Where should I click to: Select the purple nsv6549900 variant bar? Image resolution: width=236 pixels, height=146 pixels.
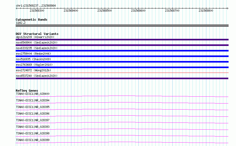point(122,45)
